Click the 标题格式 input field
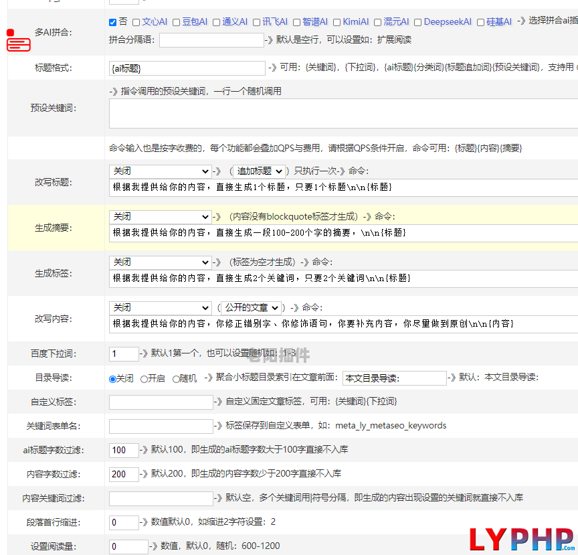578x555 pixels. pos(187,68)
